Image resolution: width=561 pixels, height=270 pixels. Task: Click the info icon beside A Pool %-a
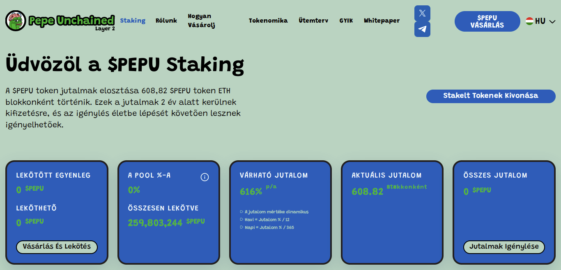pos(205,177)
